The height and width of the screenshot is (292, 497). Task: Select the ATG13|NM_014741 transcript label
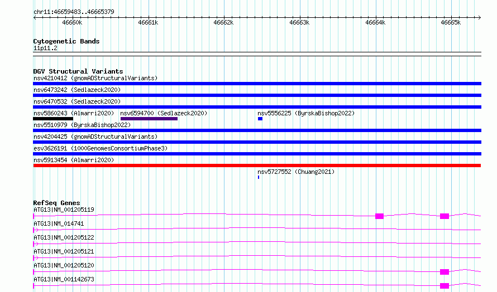pos(59,223)
